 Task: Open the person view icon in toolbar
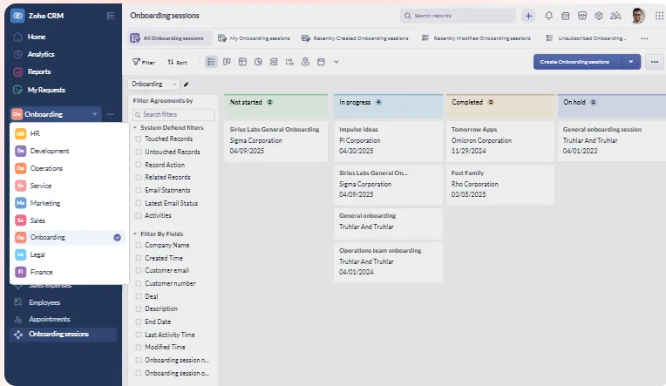click(x=305, y=62)
